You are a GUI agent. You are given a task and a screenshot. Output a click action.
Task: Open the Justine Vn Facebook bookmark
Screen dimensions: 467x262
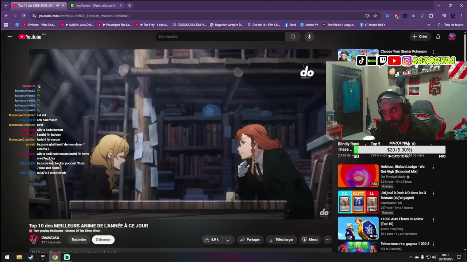click(x=309, y=25)
